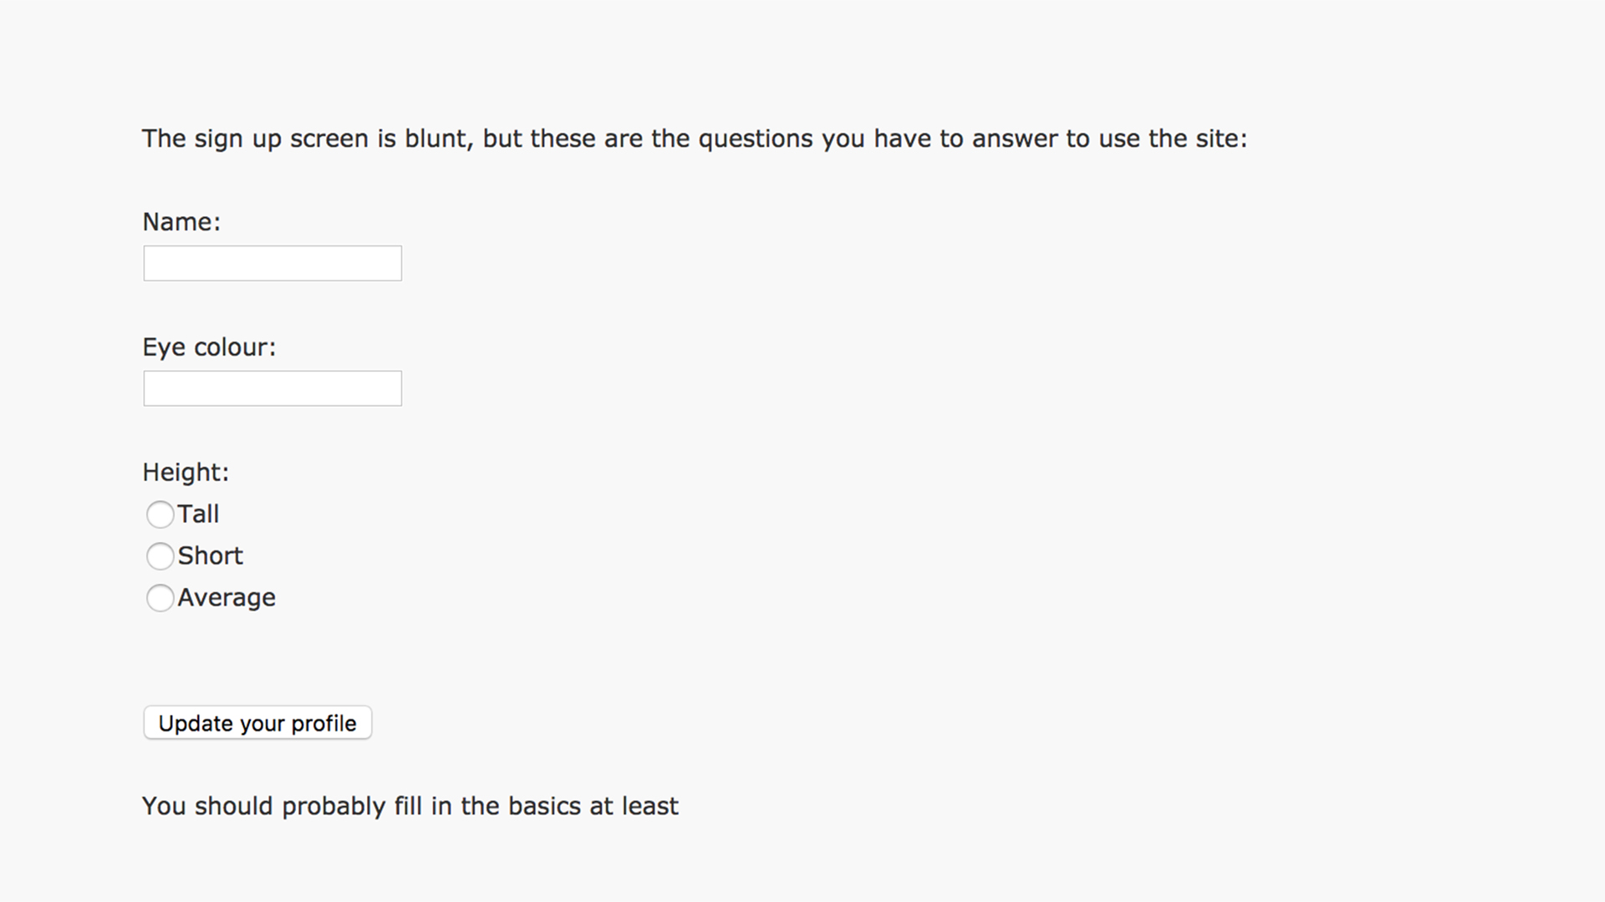The image size is (1605, 902).
Task: Click the Name: field label
Action: (x=181, y=222)
